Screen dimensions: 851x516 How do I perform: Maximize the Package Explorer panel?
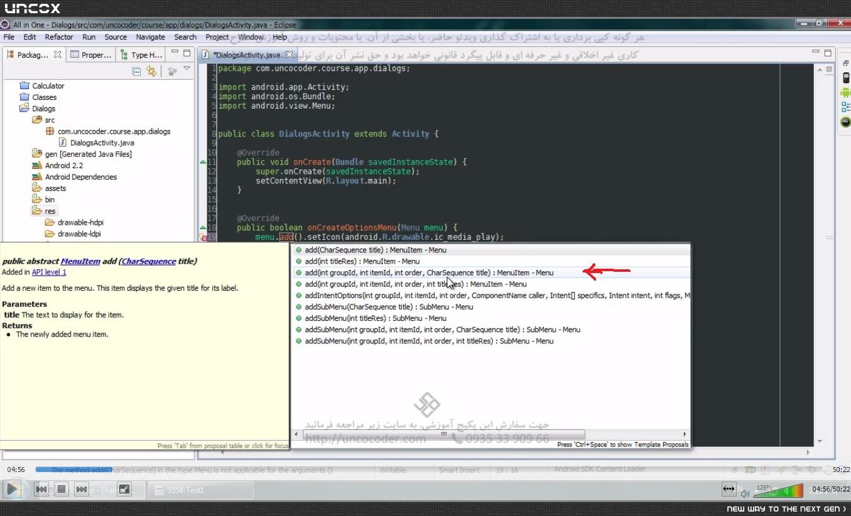point(187,53)
